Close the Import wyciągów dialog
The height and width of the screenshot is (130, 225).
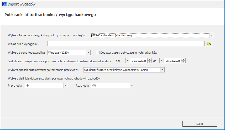pos(218,4)
